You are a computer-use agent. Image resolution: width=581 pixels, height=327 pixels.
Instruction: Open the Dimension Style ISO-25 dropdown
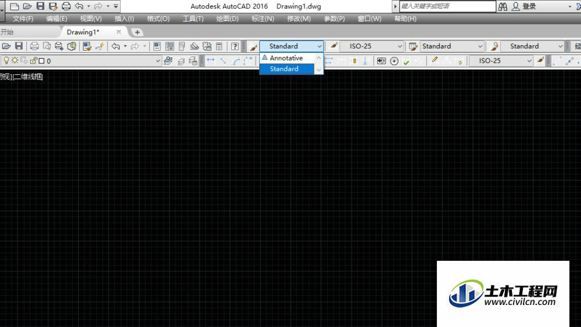372,46
